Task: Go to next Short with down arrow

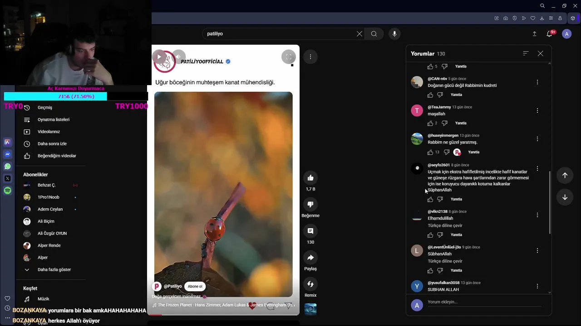Action: [x=565, y=197]
